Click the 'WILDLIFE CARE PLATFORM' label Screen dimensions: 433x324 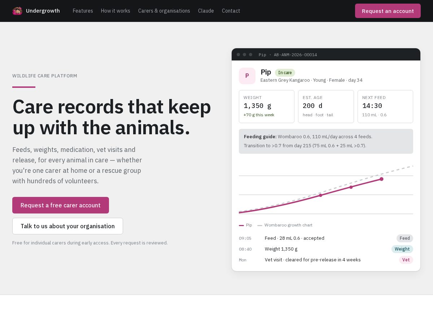[45, 76]
